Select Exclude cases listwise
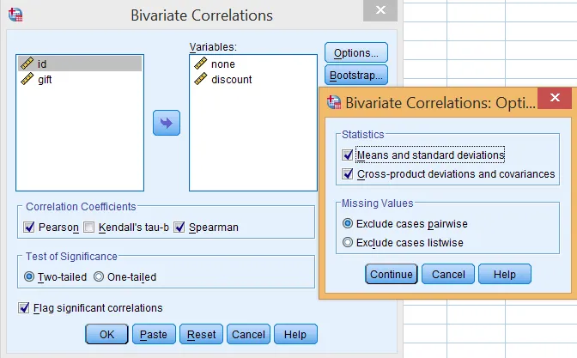Screen dimensions: 577x358 [348, 242]
